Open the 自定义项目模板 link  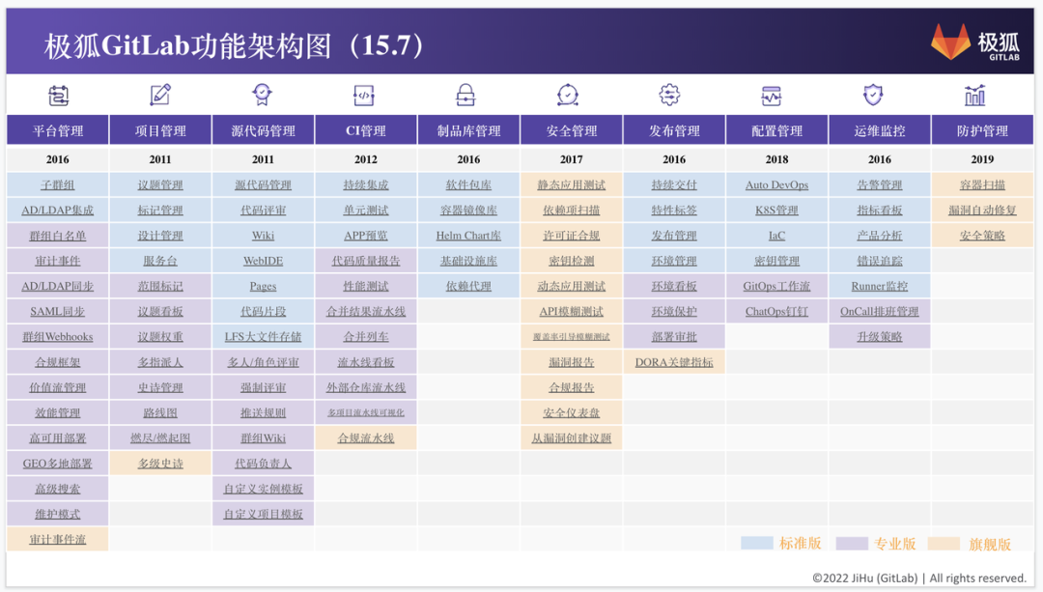click(264, 514)
